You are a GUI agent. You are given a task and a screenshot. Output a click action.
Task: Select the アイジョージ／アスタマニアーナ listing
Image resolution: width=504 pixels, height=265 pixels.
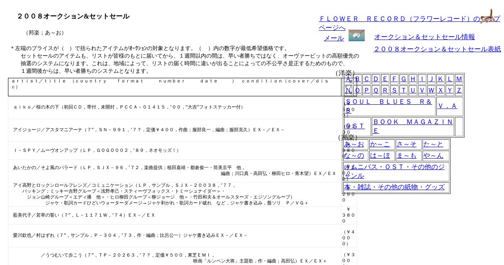(x=148, y=130)
